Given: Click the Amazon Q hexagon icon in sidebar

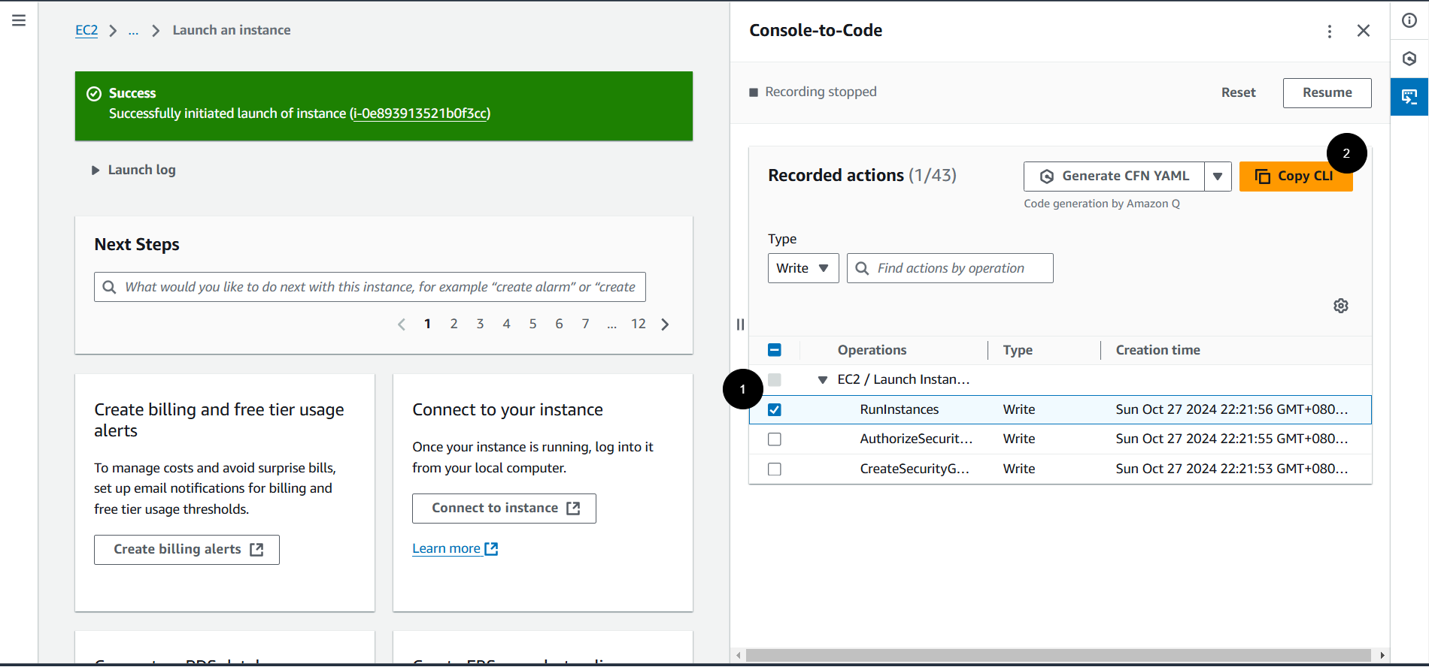Looking at the screenshot, I should pos(1409,59).
